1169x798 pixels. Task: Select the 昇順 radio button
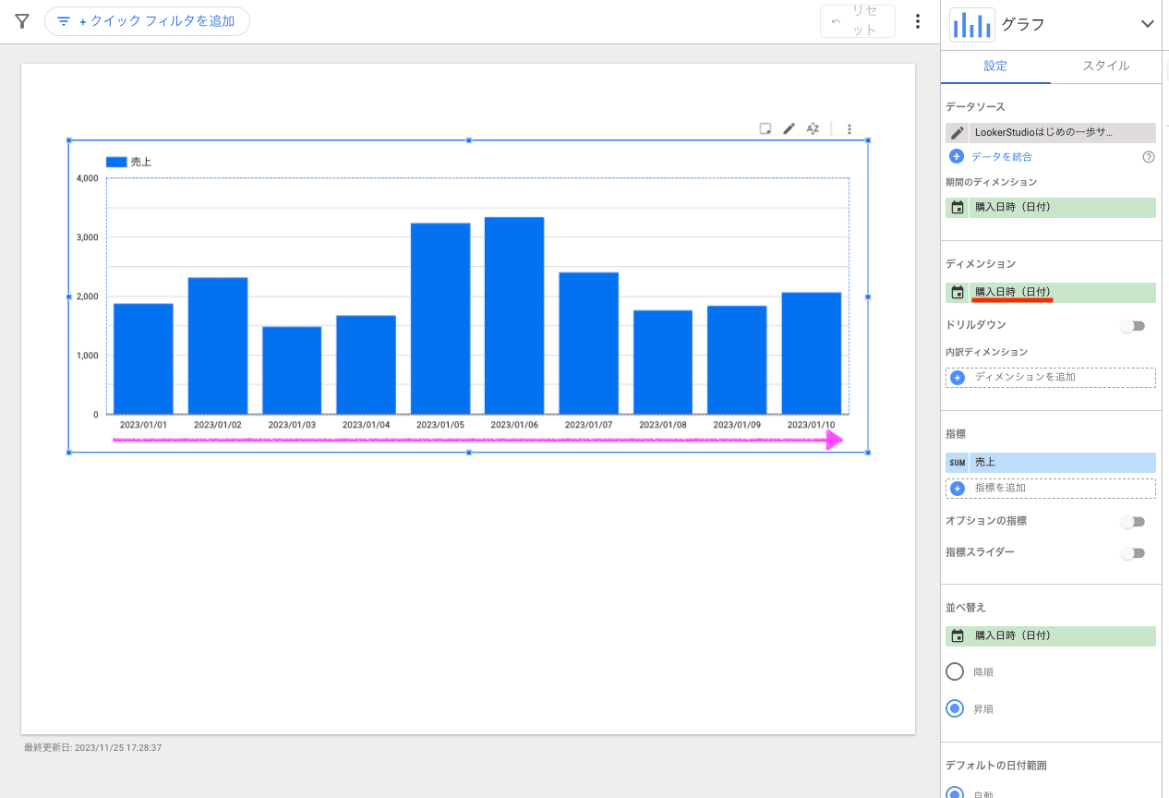[955, 708]
